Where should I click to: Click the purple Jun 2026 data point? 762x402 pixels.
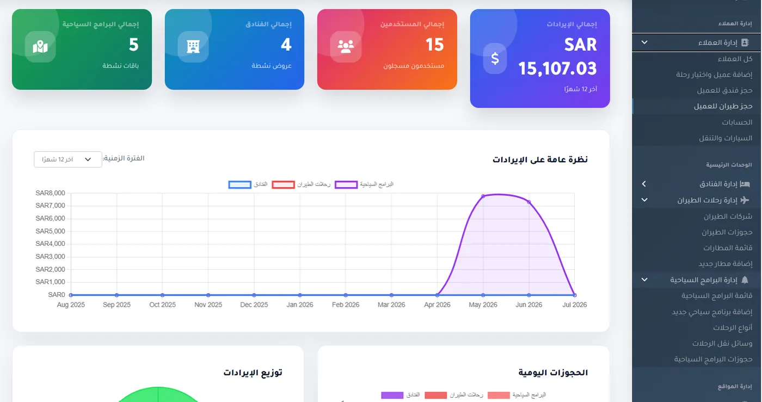point(529,202)
